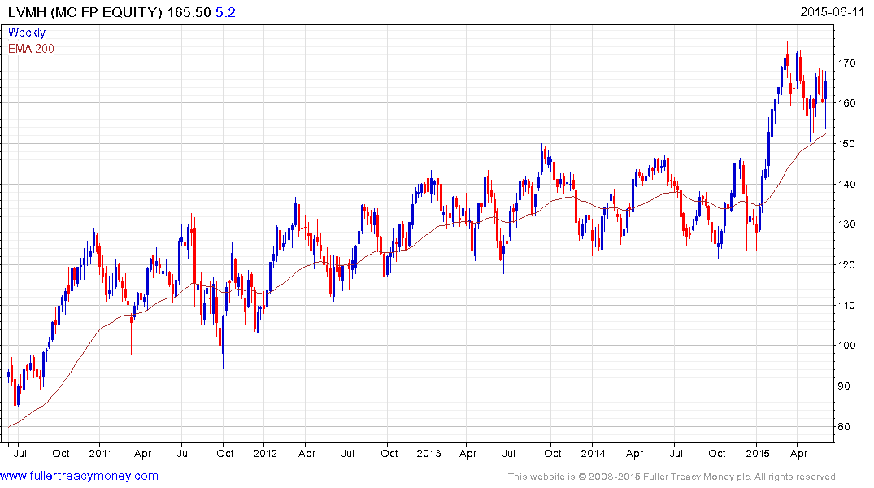Click the 120 price axis label
The width and height of the screenshot is (874, 488).
tap(846, 265)
